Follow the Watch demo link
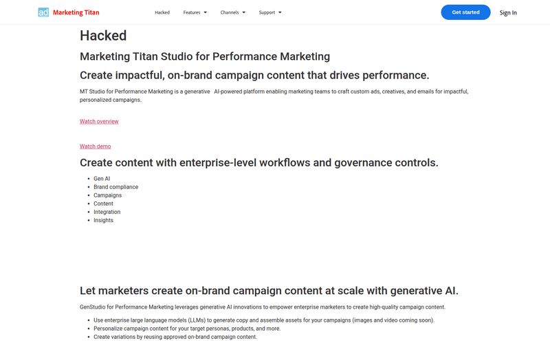The height and width of the screenshot is (341, 550). click(95, 146)
